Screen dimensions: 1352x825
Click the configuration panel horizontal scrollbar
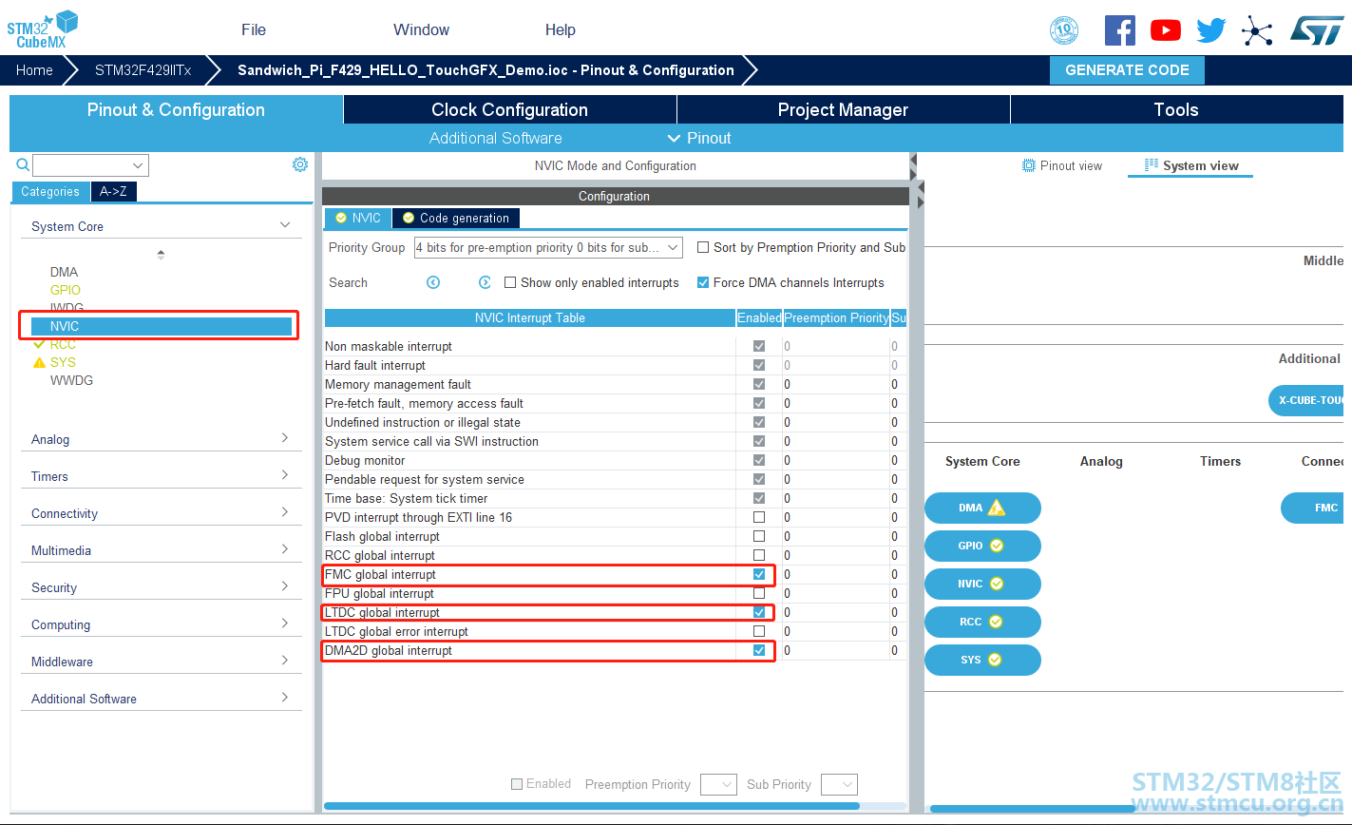[592, 806]
